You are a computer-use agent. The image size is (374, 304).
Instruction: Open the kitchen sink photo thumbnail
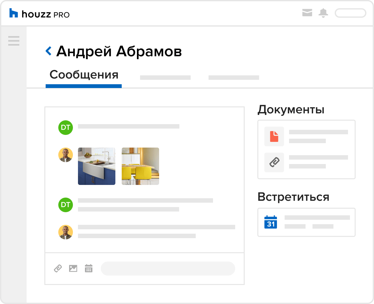[x=97, y=166]
